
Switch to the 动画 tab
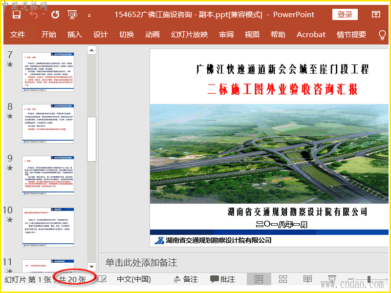click(152, 34)
